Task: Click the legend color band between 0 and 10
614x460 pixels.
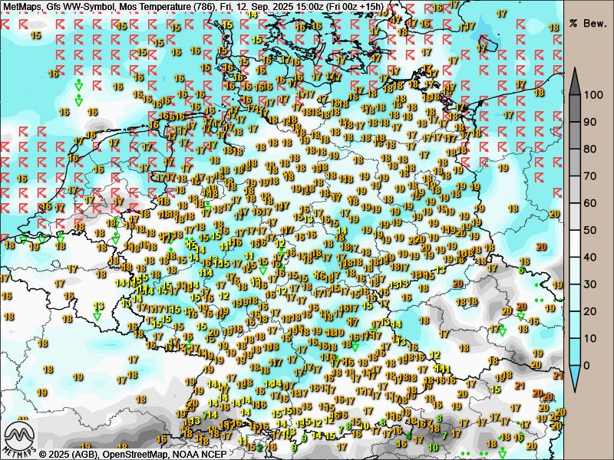Action: coord(575,351)
